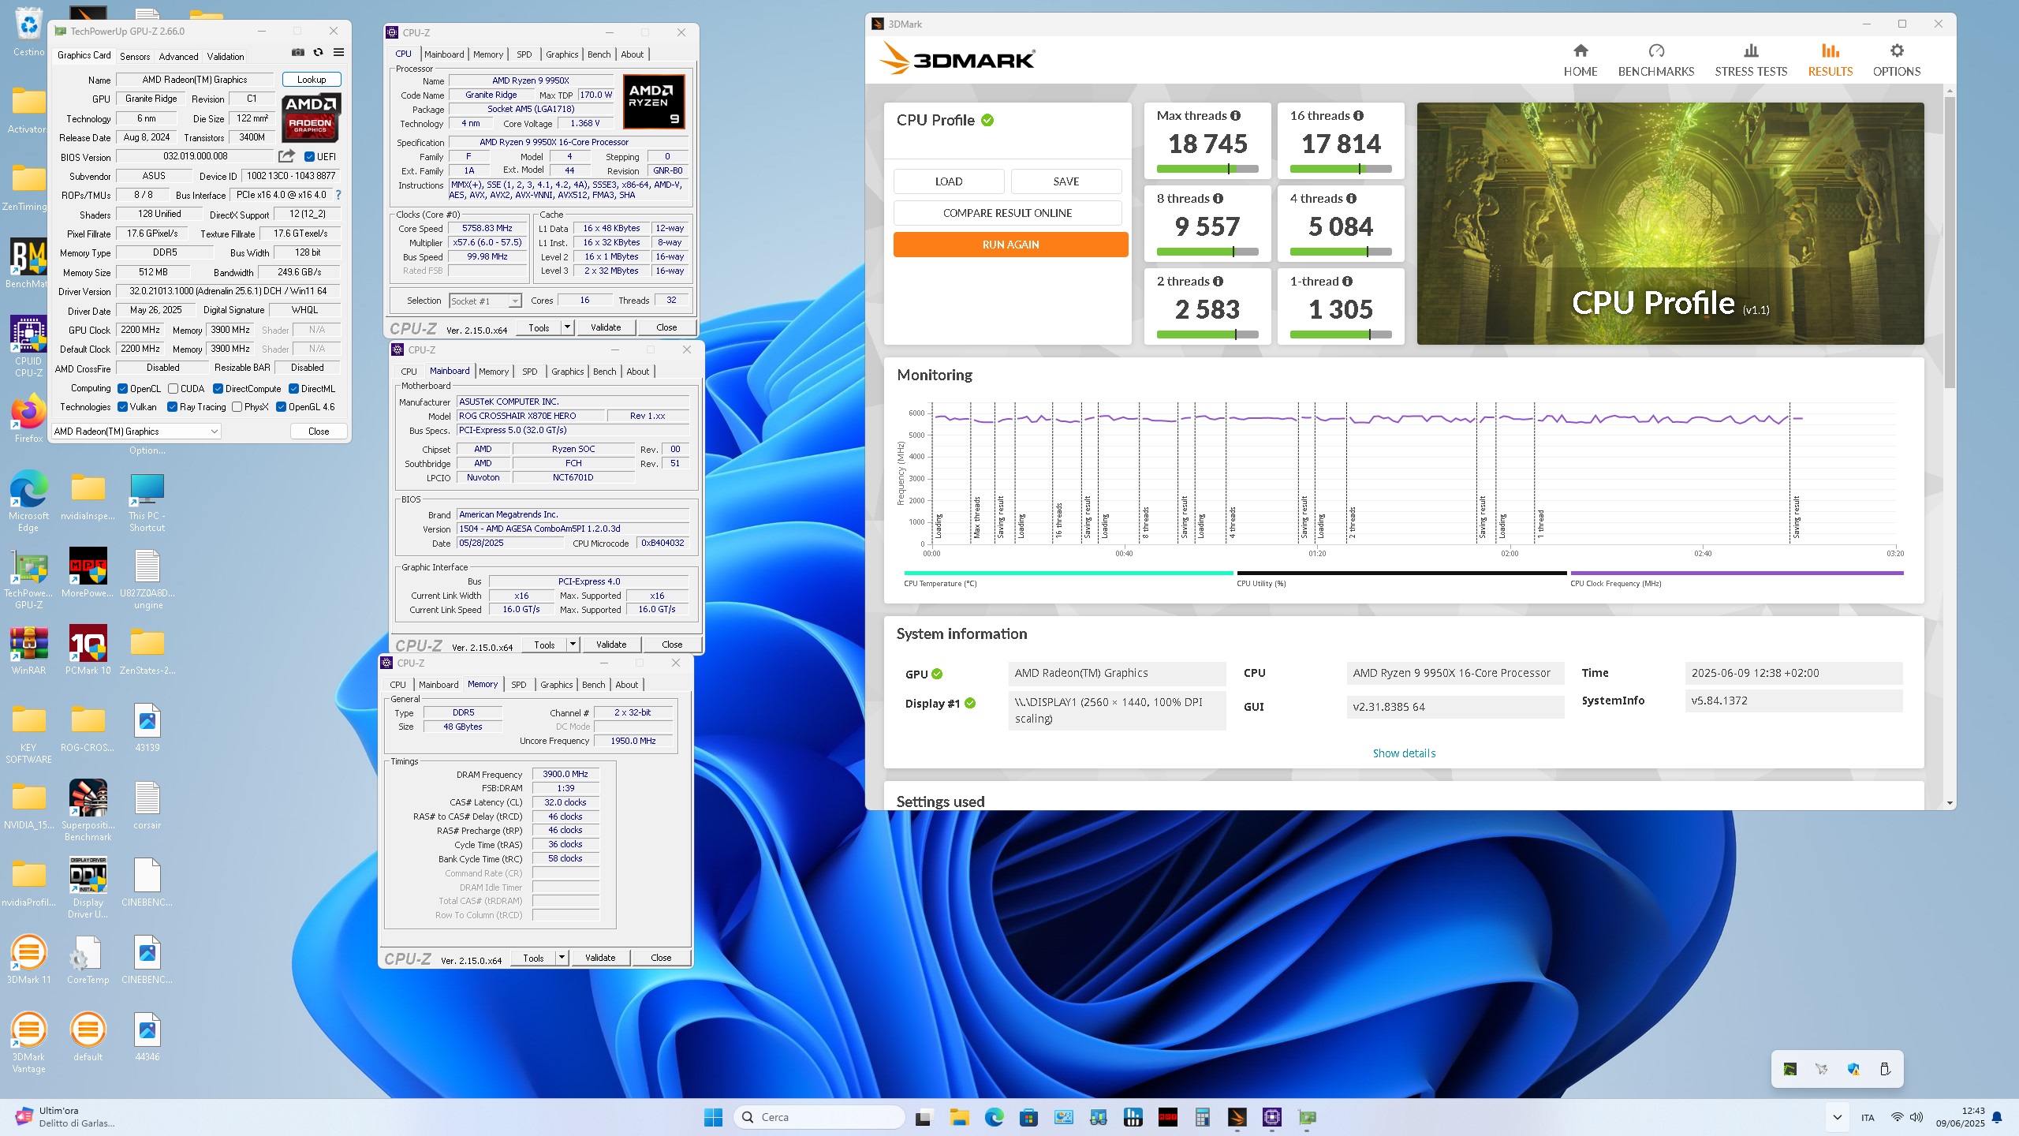This screenshot has width=2019, height=1136.
Task: Open the CPUID CPU-Z desktop icon
Action: pos(28,346)
